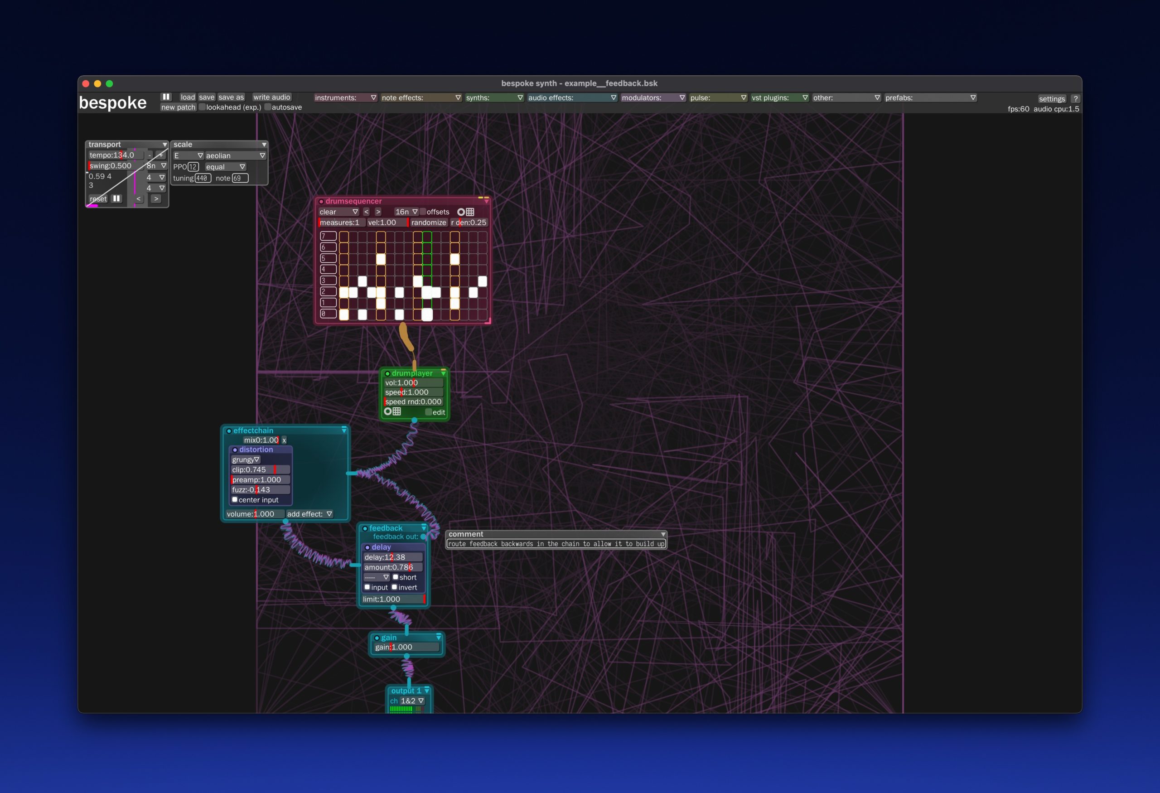Click randomize in the drumsequencer
This screenshot has width=1160, height=793.
click(x=429, y=222)
